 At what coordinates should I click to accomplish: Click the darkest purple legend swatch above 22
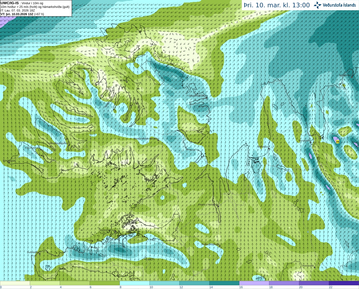(344, 283)
